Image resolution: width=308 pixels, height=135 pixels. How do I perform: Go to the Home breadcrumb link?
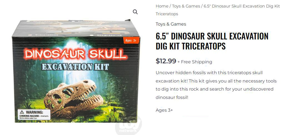(x=162, y=6)
